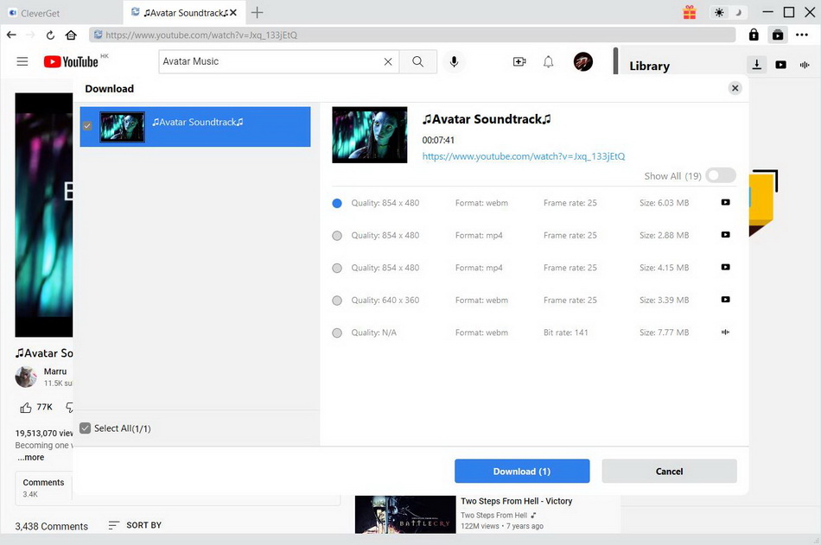This screenshot has width=821, height=545.
Task: Reload the page with the refresh icon
Action: pos(50,35)
